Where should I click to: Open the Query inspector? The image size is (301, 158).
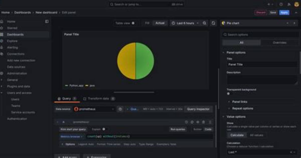[x=198, y=109]
